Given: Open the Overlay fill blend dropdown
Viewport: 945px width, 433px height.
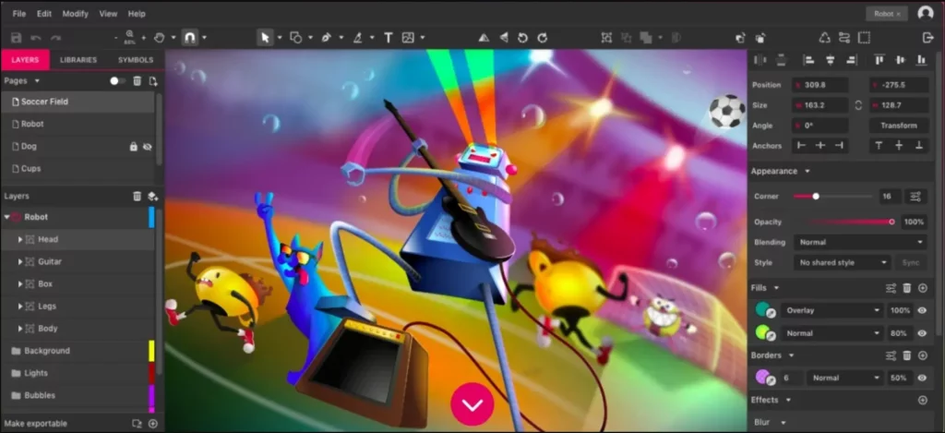Looking at the screenshot, I should tap(832, 310).
